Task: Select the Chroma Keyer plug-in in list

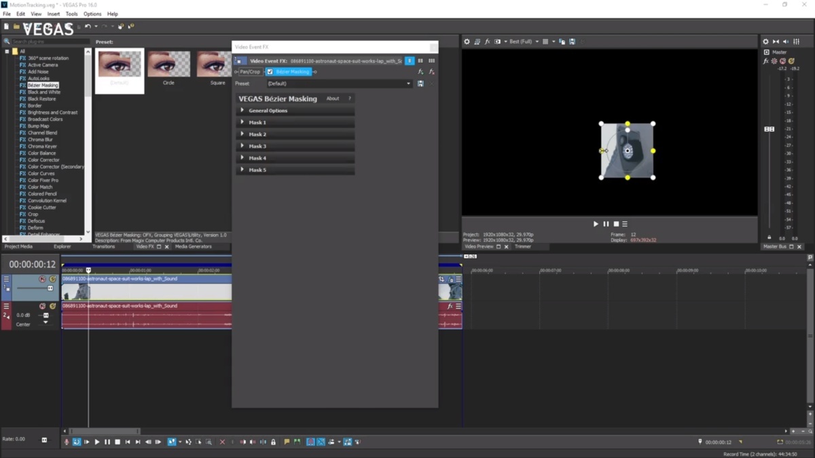Action: [x=42, y=147]
